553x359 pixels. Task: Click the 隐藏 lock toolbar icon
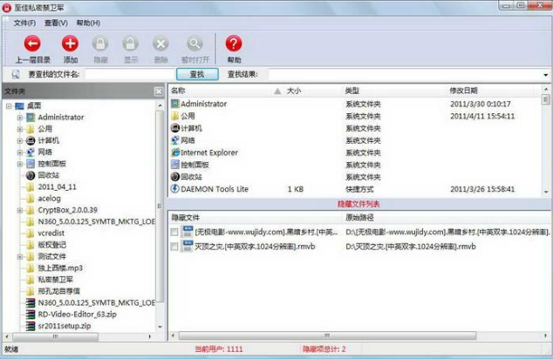100,44
